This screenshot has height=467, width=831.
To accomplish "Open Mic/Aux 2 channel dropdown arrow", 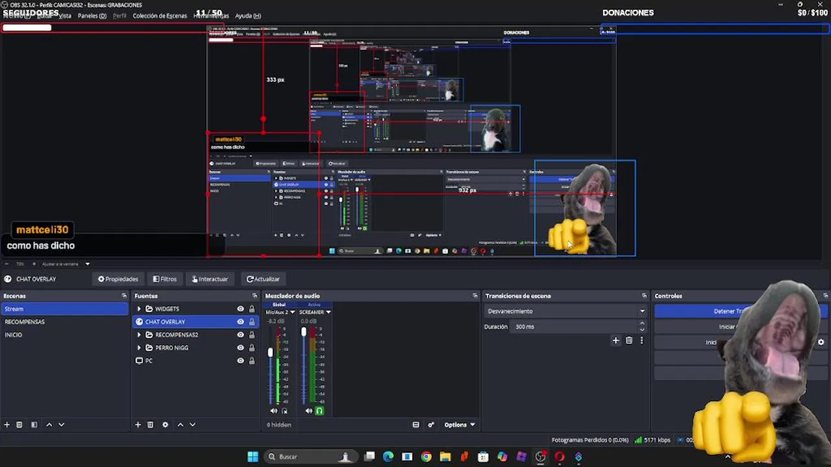I will tap(292, 312).
